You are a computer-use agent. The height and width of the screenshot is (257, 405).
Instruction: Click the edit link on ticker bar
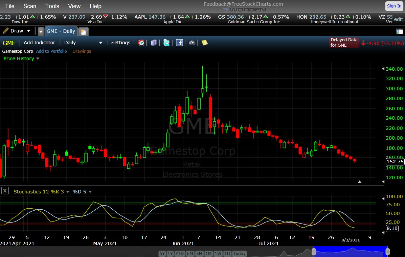399,19
